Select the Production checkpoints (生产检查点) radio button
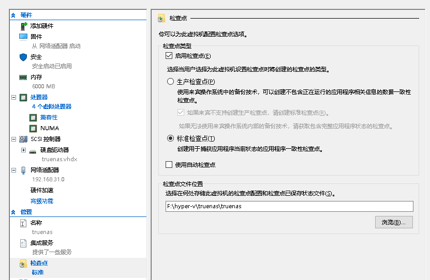 (x=170, y=82)
